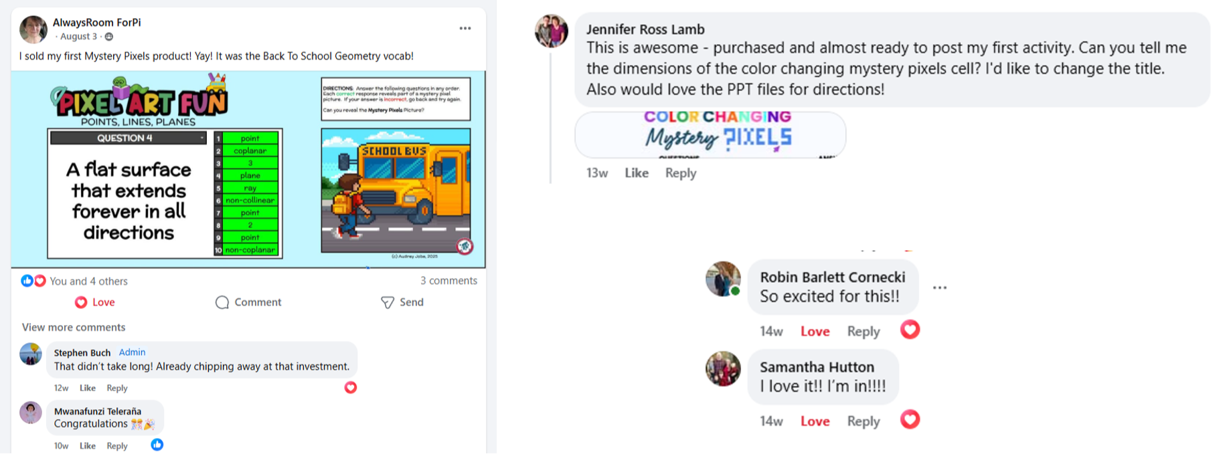The image size is (1221, 454).
Task: Expand View more comments
Action: point(74,327)
